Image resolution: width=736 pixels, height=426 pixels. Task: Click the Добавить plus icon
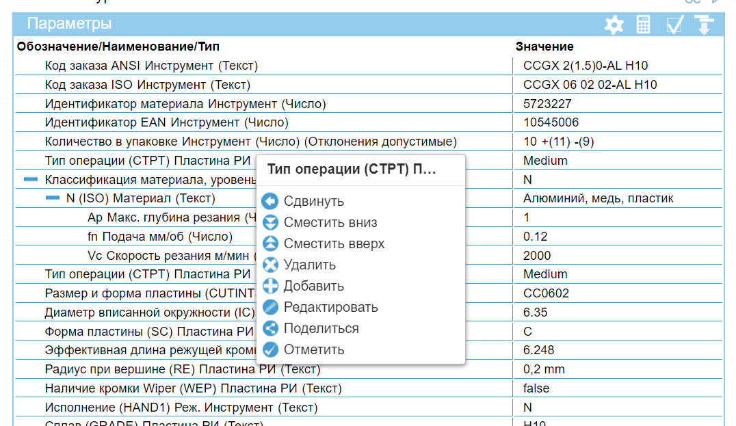[271, 286]
